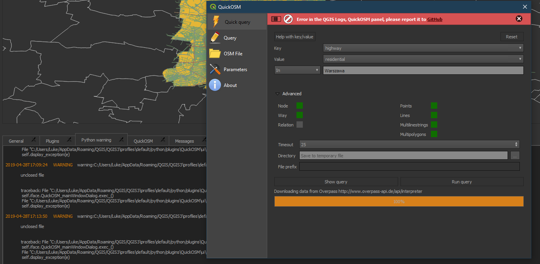
Task: Click the Show query button
Action: (x=336, y=182)
